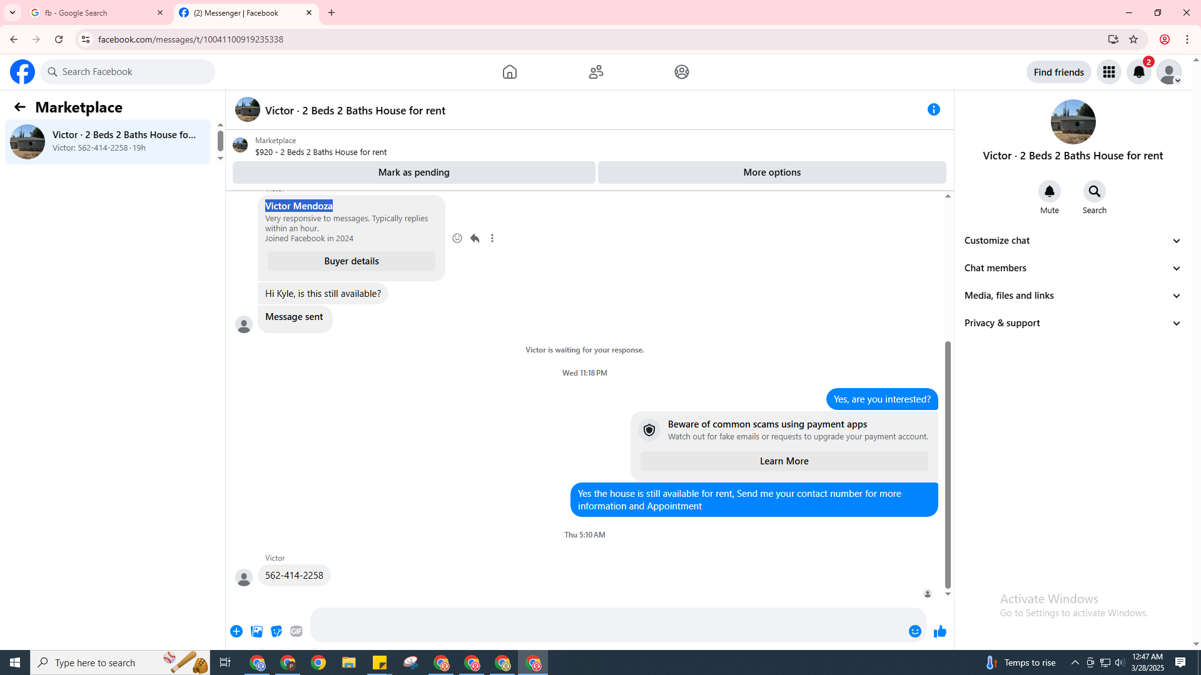Click Mark as pending button
1201x675 pixels.
point(414,172)
